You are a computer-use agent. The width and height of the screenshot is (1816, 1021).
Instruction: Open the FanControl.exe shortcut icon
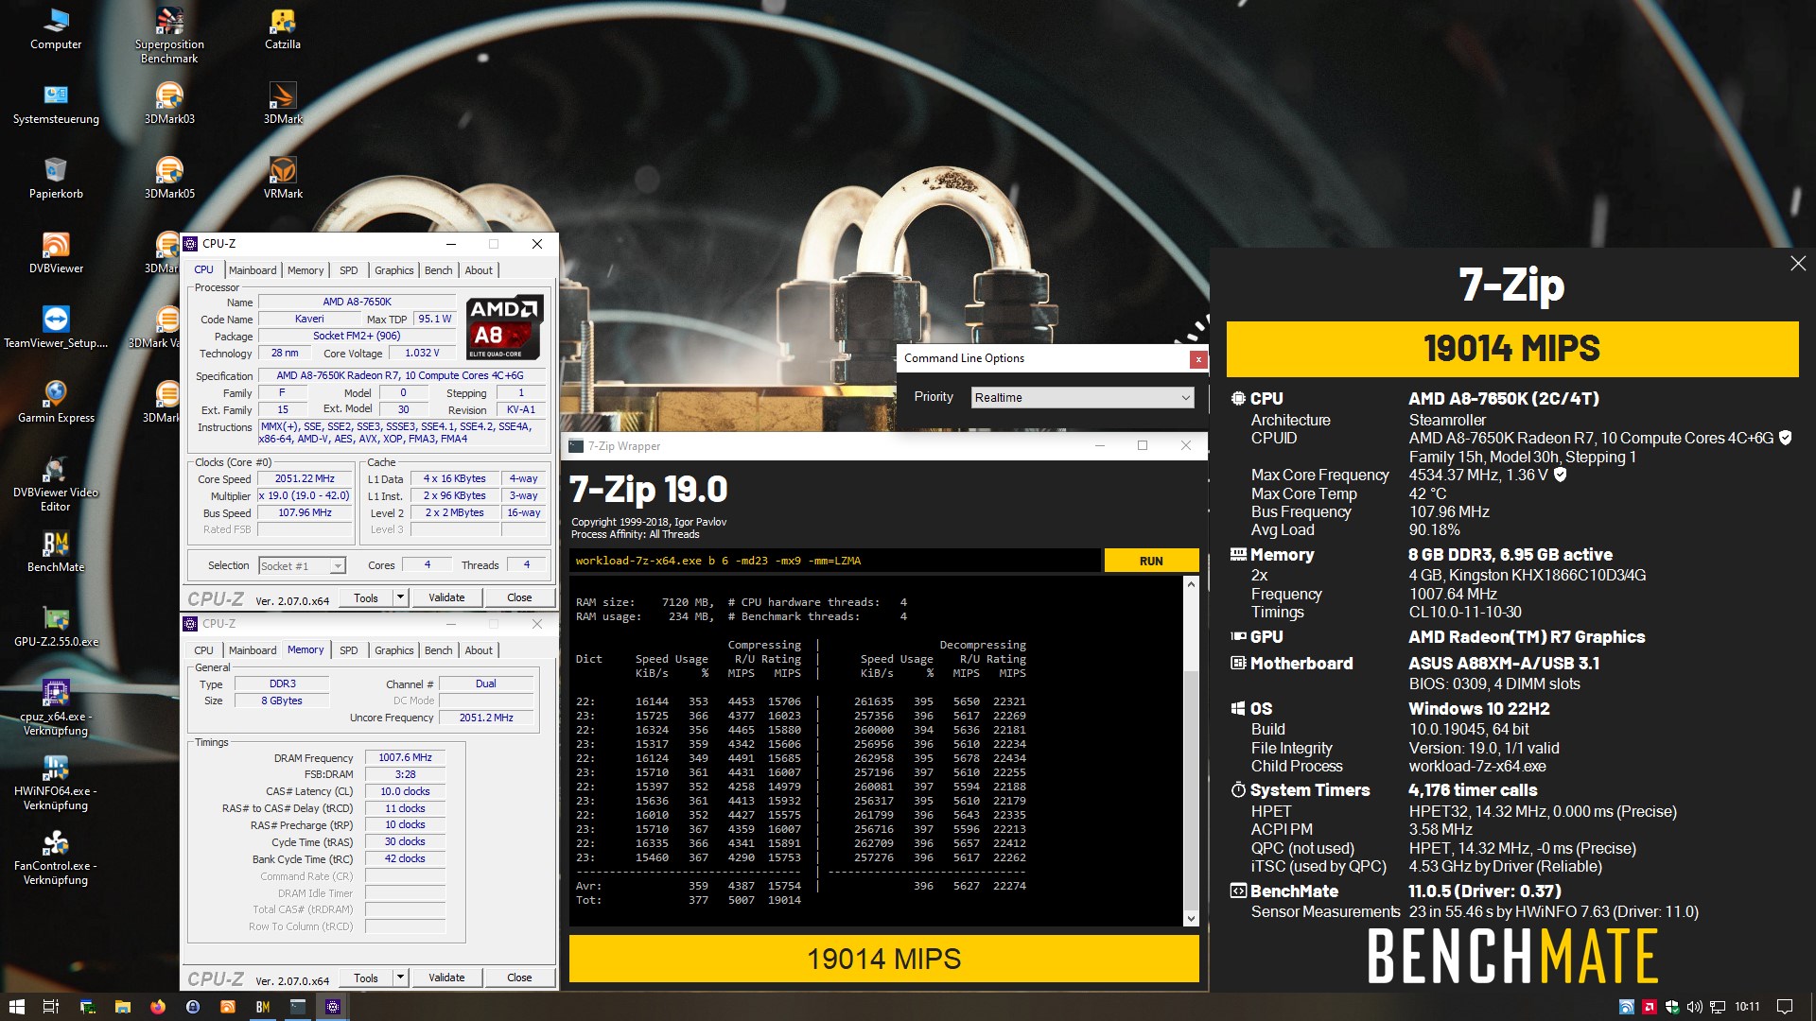(x=56, y=857)
